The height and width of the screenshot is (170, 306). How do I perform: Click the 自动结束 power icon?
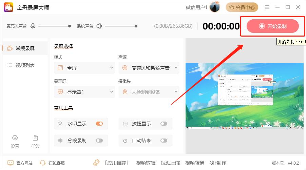click(x=125, y=141)
